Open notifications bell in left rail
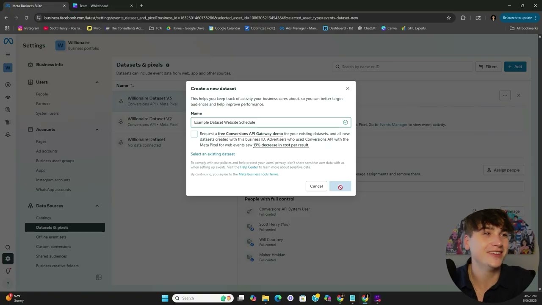Image resolution: width=542 pixels, height=305 pixels. [x=8, y=271]
